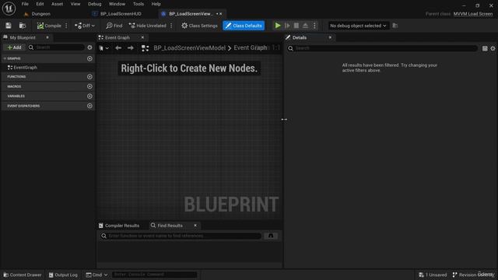Select the Event Graph tab

pos(117,37)
